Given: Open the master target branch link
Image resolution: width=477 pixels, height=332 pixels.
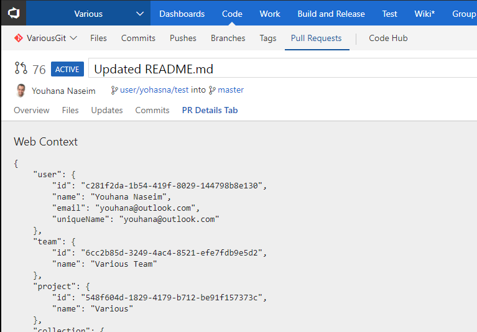Looking at the screenshot, I should pos(231,90).
